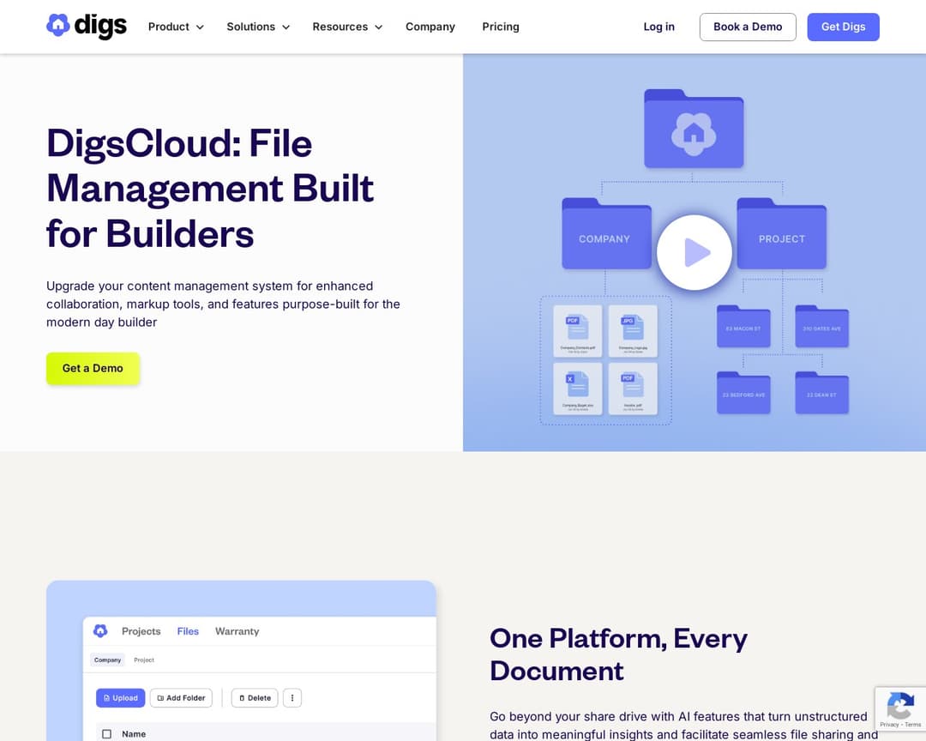Expand the Product dropdown menu

[x=176, y=27]
